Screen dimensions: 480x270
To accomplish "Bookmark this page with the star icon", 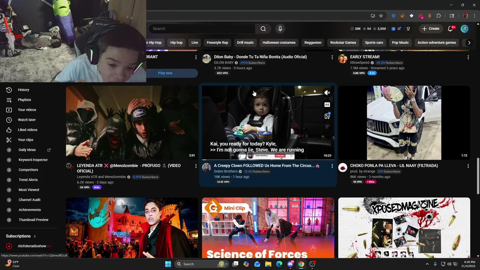I will [x=381, y=16].
